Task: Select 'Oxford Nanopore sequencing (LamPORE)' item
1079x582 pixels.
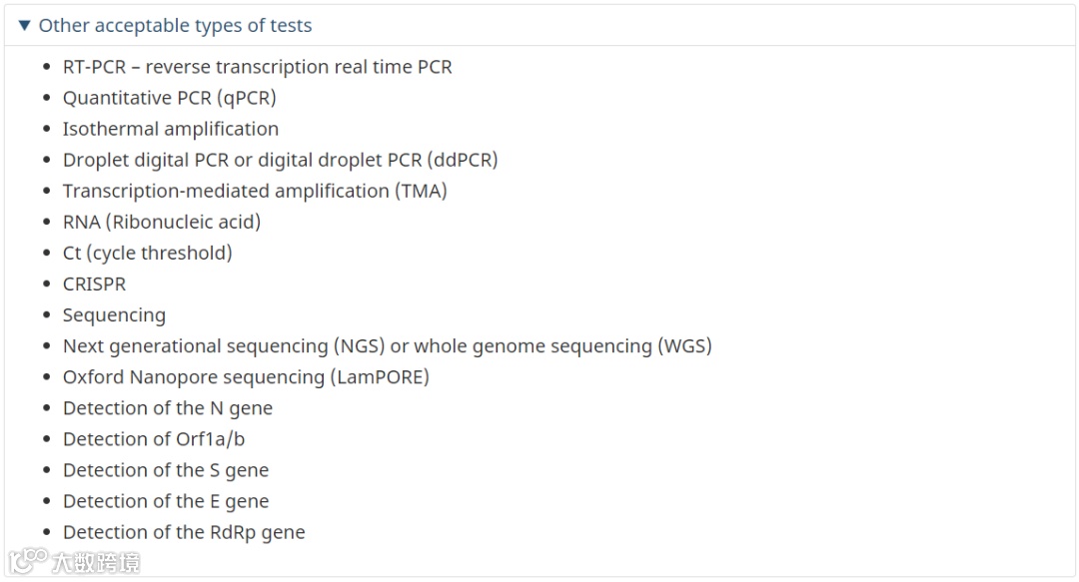Action: (x=246, y=377)
